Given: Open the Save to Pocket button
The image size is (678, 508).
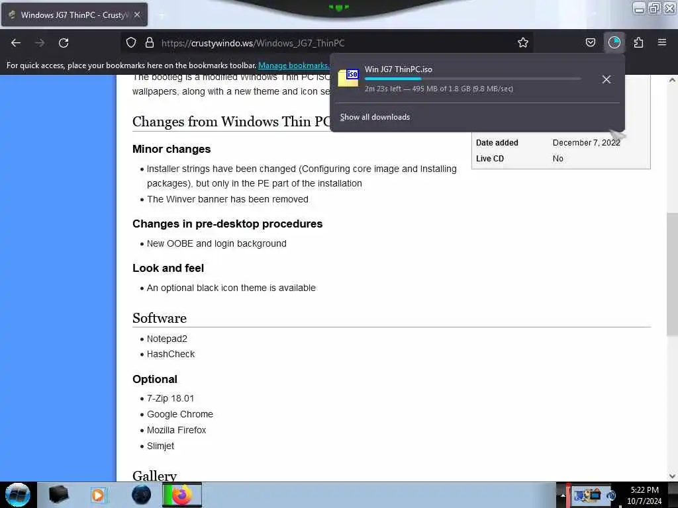Looking at the screenshot, I should 590,42.
